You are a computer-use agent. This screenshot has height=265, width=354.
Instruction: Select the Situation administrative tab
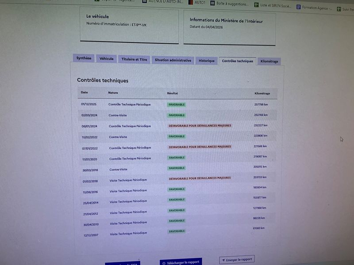173,60
